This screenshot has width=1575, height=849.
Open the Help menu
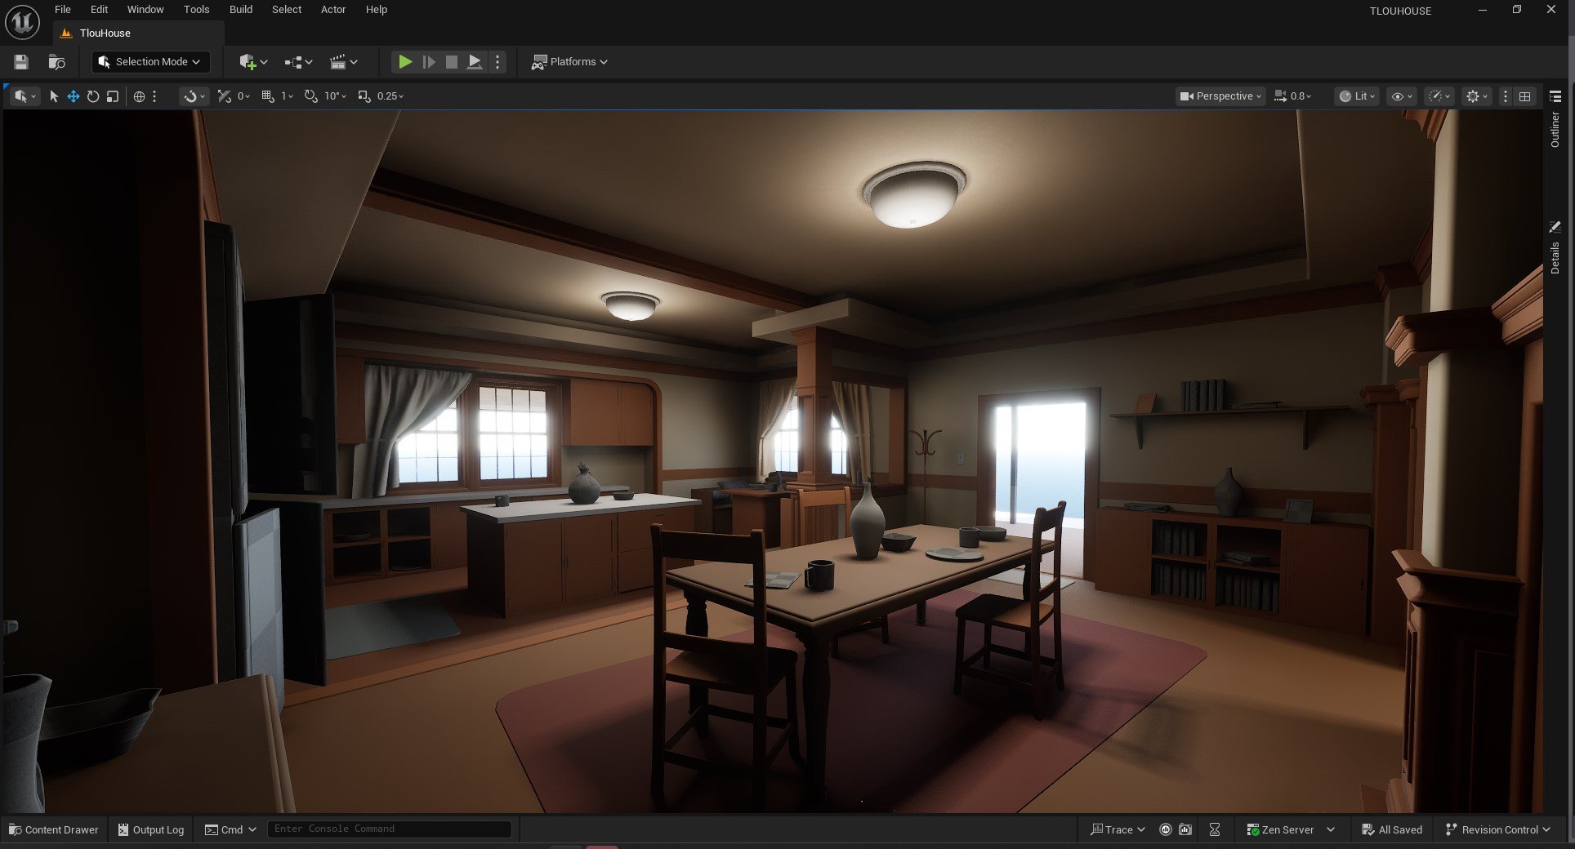377,10
